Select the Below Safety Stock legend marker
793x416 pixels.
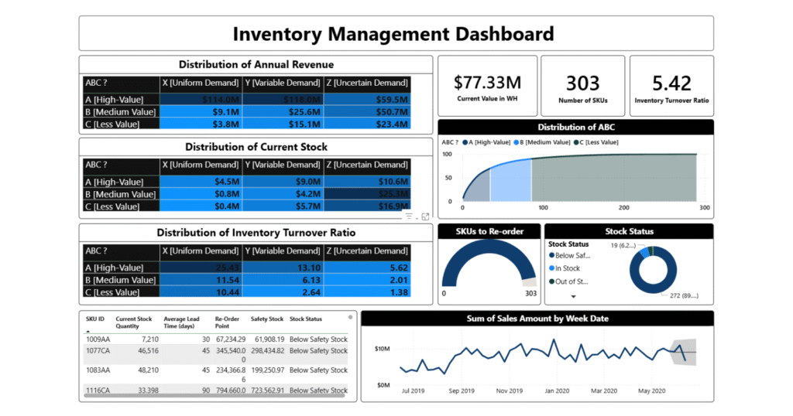[x=551, y=255]
